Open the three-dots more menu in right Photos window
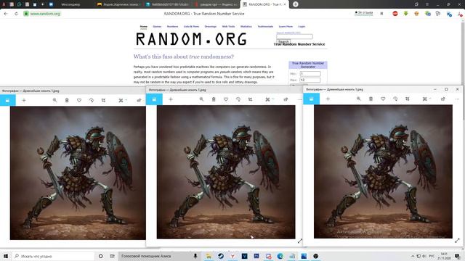The height and width of the screenshot is (261, 465). click(457, 99)
